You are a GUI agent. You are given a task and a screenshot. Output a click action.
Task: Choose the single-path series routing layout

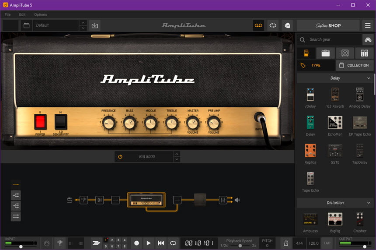tap(16, 185)
